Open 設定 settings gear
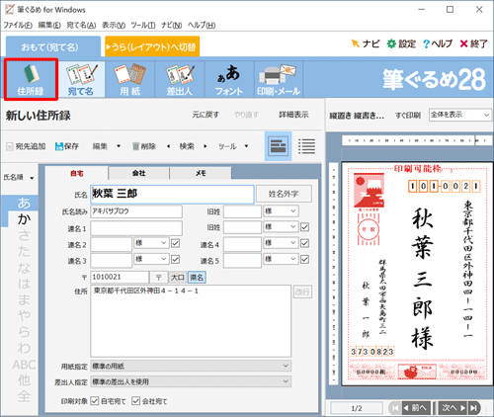This screenshot has height=417, width=494. 401,43
